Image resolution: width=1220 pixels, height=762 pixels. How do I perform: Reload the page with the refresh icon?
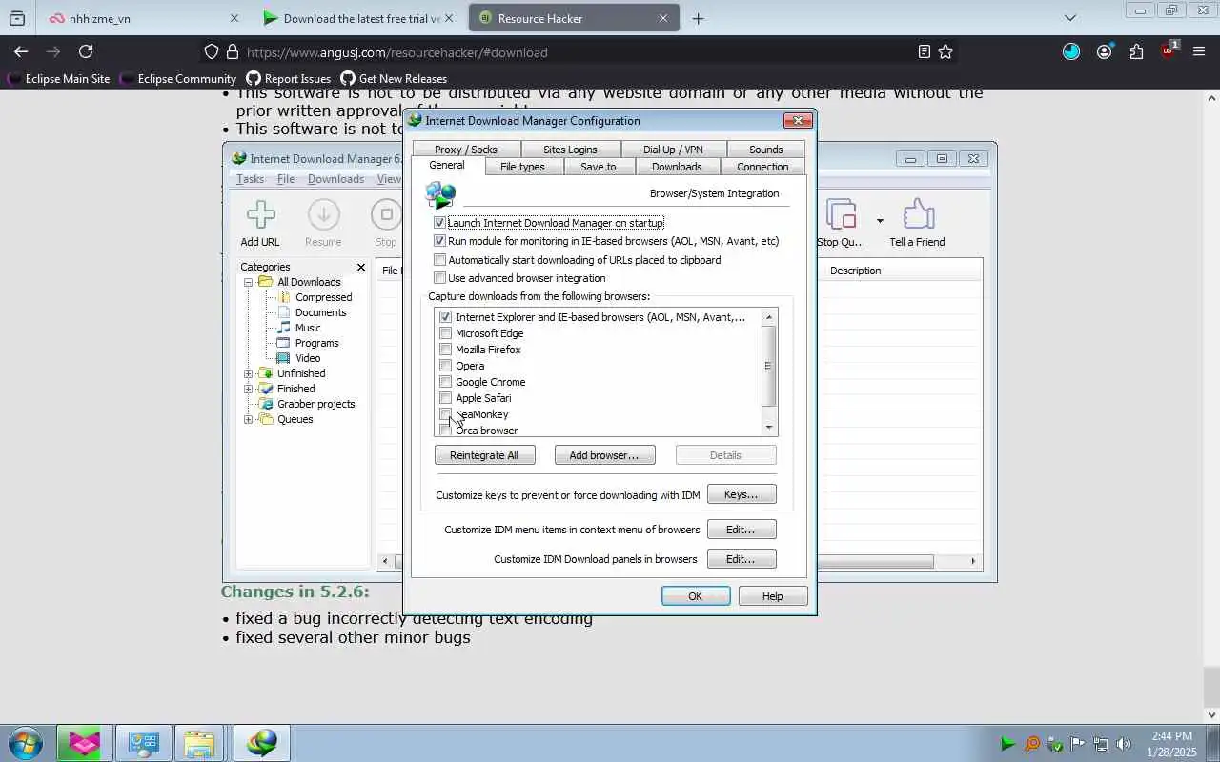pos(86,52)
